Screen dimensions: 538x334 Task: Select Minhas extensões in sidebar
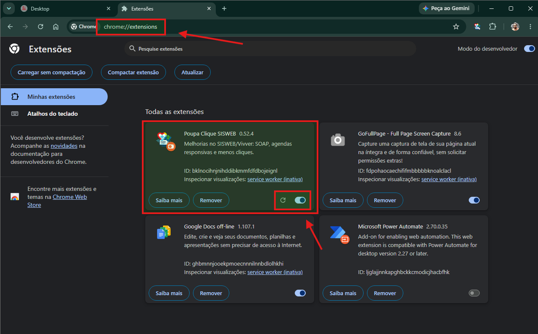coord(54,97)
